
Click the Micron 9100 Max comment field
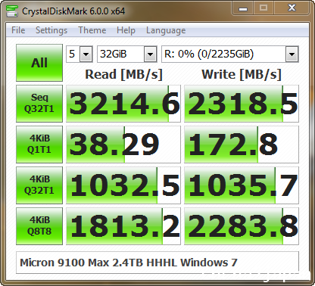(x=157, y=263)
